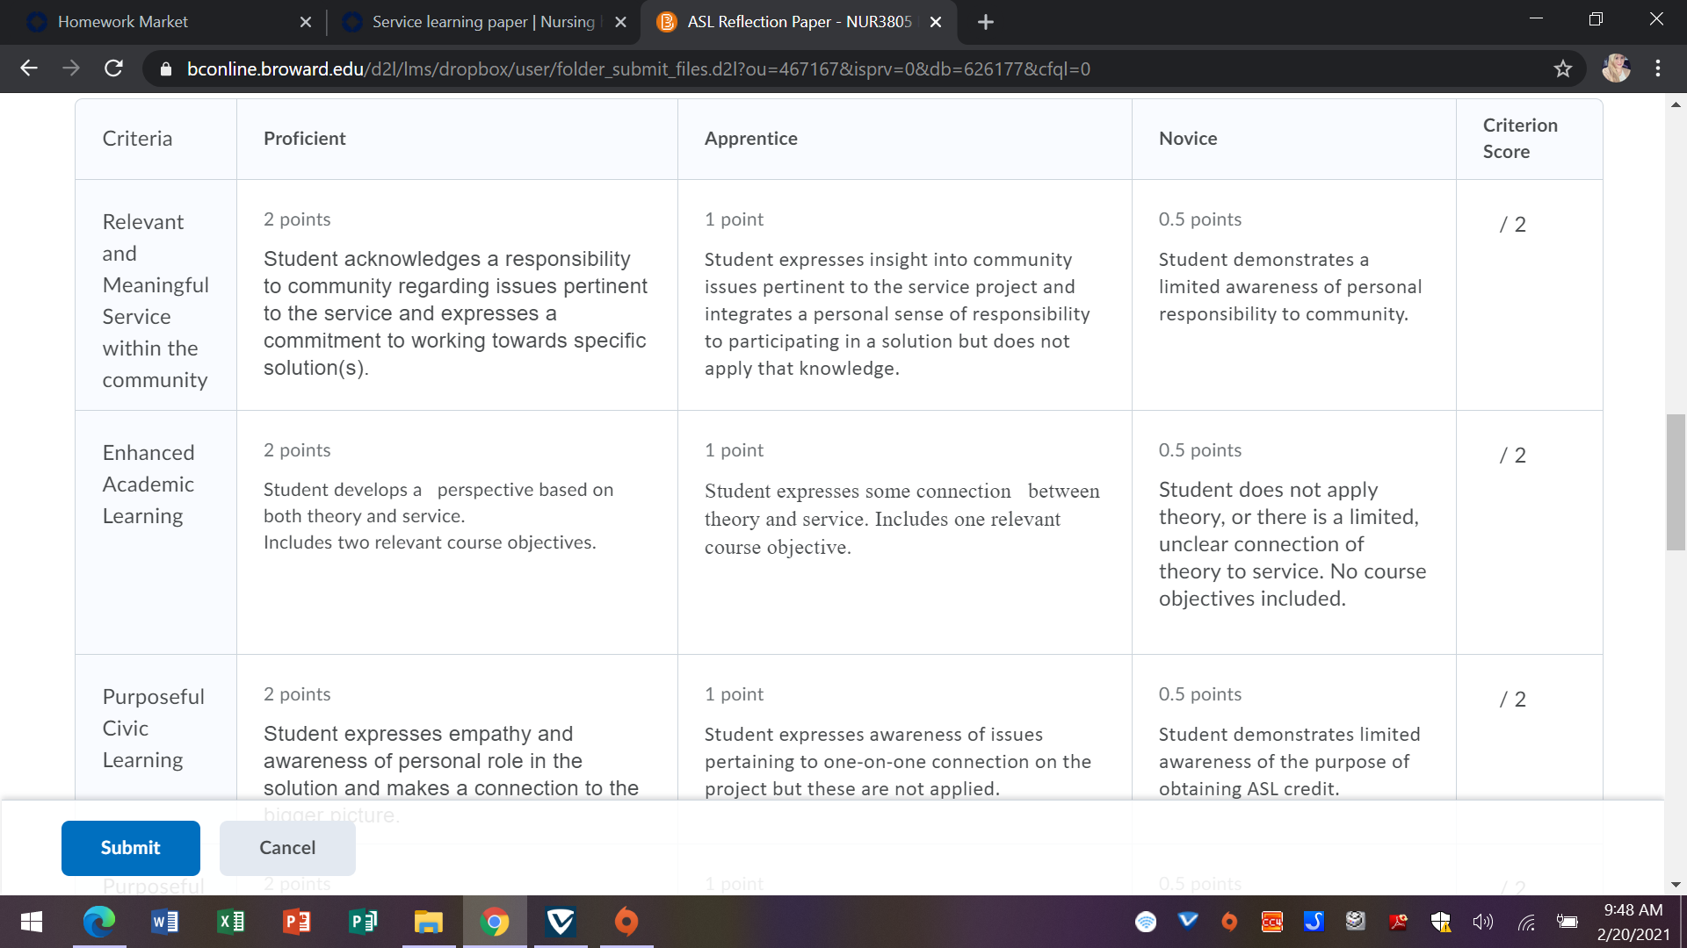1687x948 pixels.
Task: Select Proficient level for Relevant and Meaningful Service
Action: pyautogui.click(x=457, y=295)
